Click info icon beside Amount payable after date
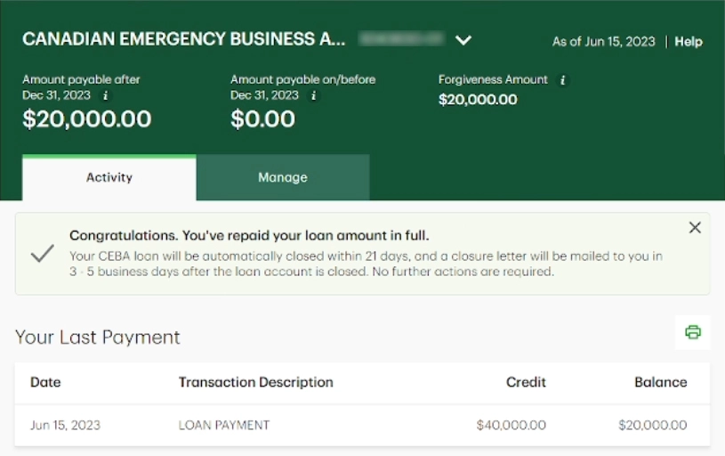 click(x=106, y=95)
